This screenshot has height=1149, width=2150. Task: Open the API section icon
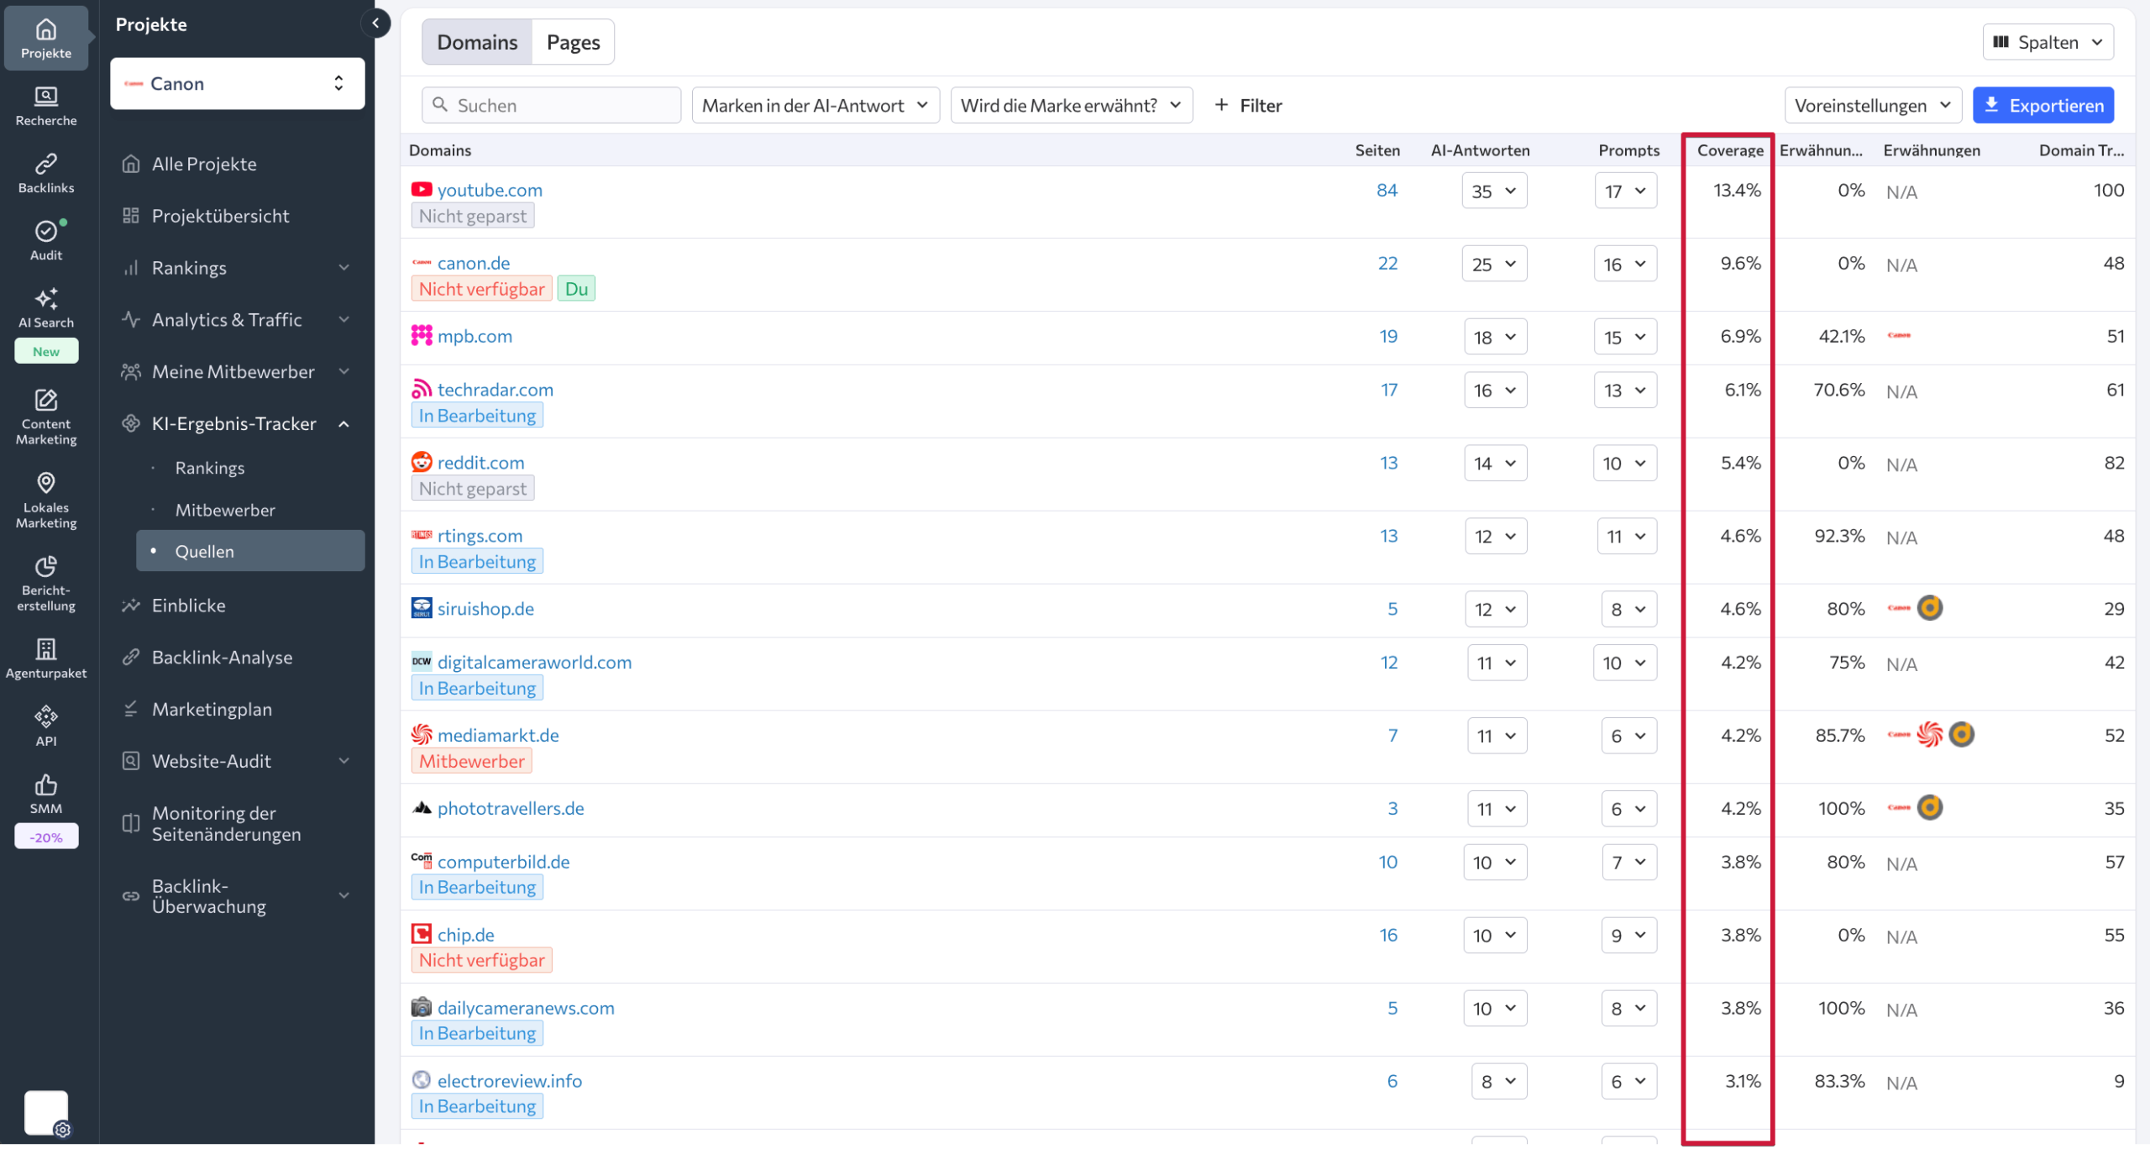pos(46,726)
